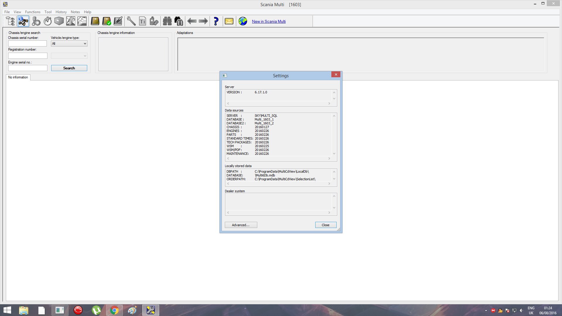Click Close in the Settings dialog
The height and width of the screenshot is (316, 562).
326,225
